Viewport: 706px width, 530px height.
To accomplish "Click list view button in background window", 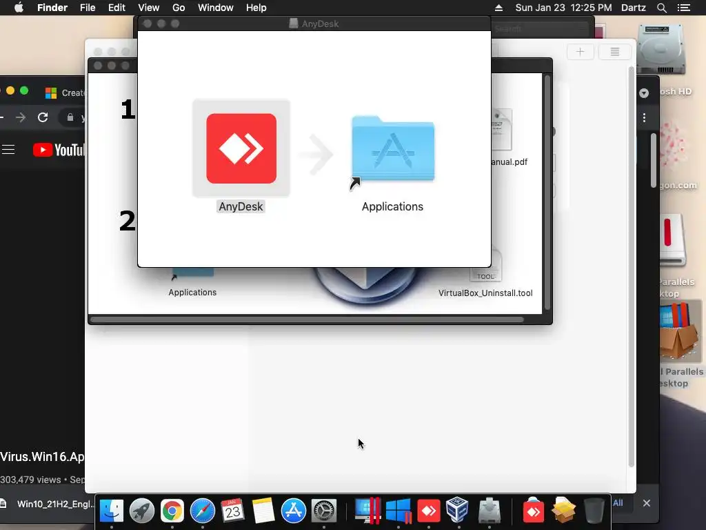I will (614, 52).
